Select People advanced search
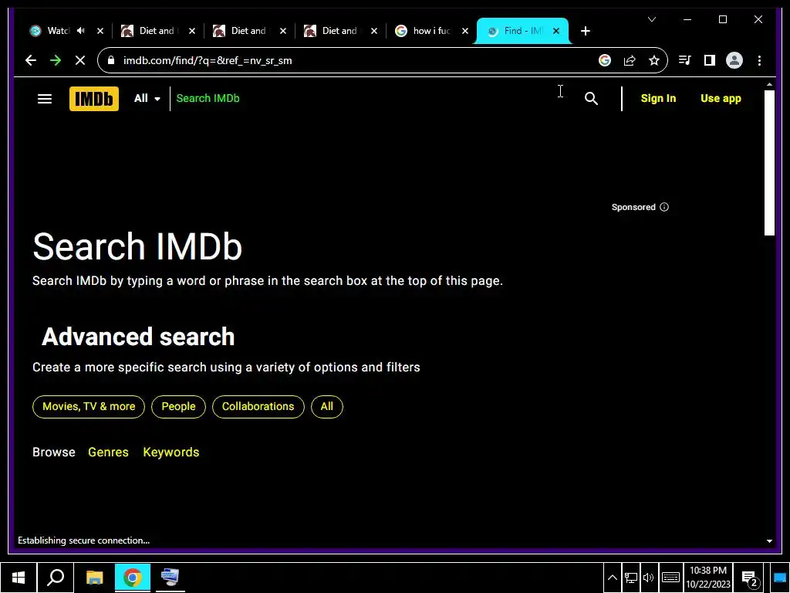 pos(178,406)
